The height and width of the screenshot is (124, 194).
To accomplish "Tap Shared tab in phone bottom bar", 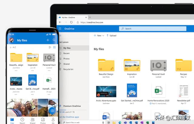I will [32, 121].
